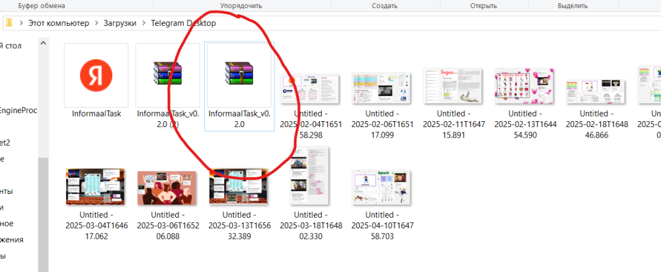661x272 pixels.
Task: Select thumbnail Untitled - 2025-02-06T165117.099
Action: (382, 88)
